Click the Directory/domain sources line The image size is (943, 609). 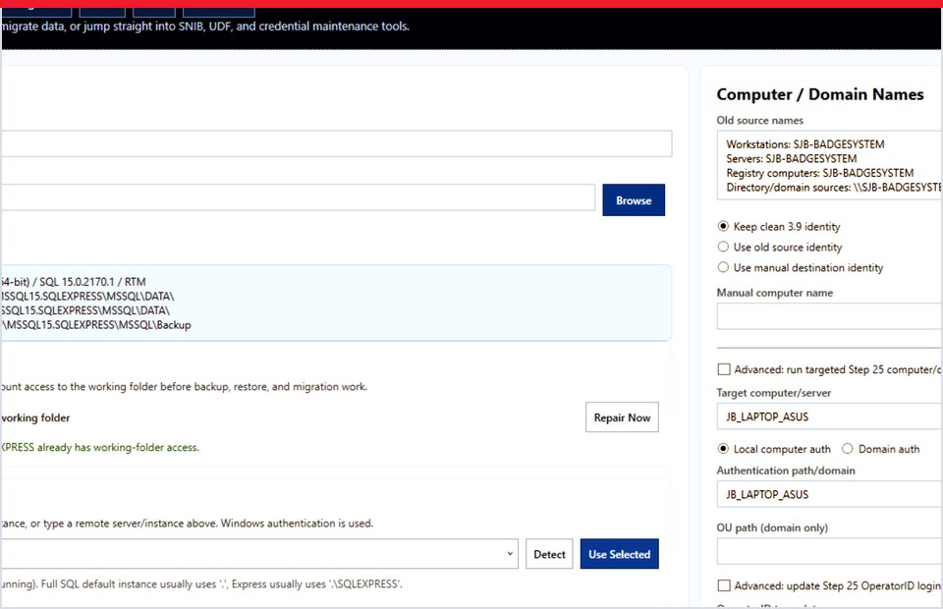834,188
